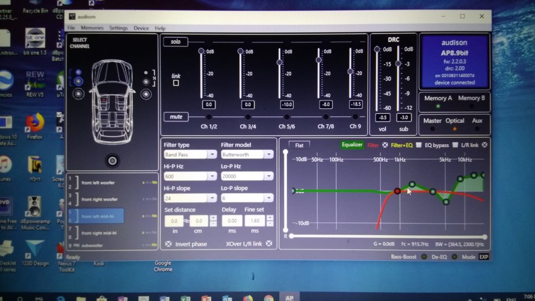Expand Filter type dropdown
This screenshot has width=535, height=301.
pos(212,154)
